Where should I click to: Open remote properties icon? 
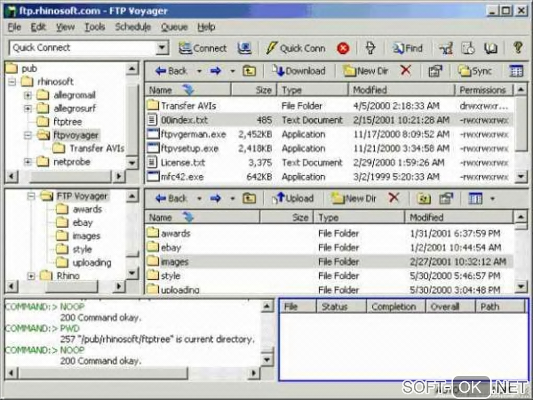(435, 71)
